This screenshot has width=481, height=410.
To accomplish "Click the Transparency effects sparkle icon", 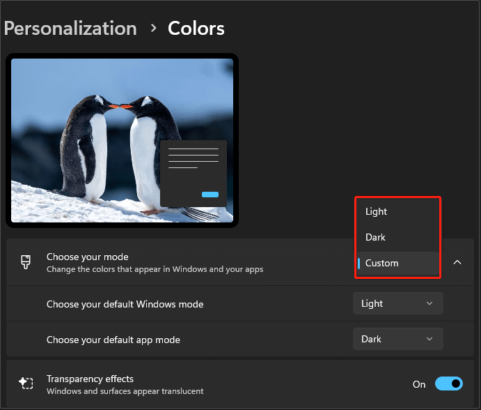I will coord(26,384).
